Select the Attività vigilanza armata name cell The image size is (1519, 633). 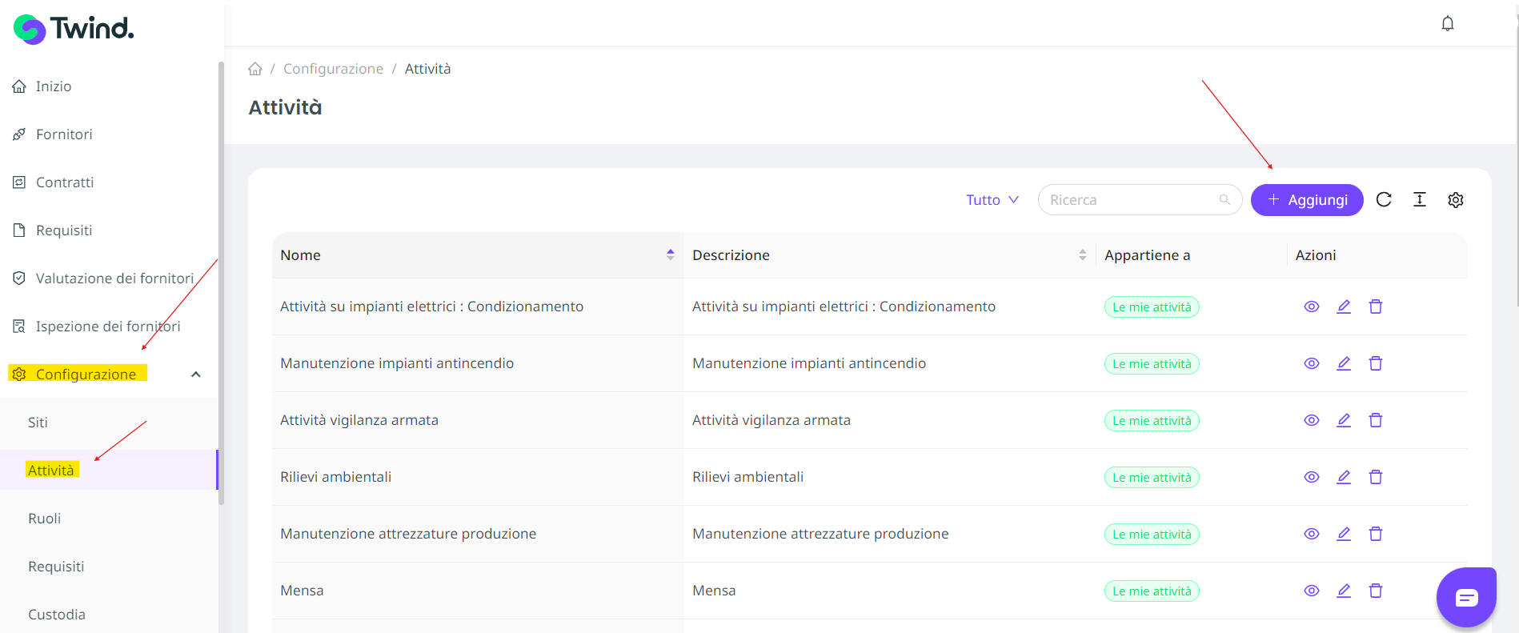[x=478, y=420]
